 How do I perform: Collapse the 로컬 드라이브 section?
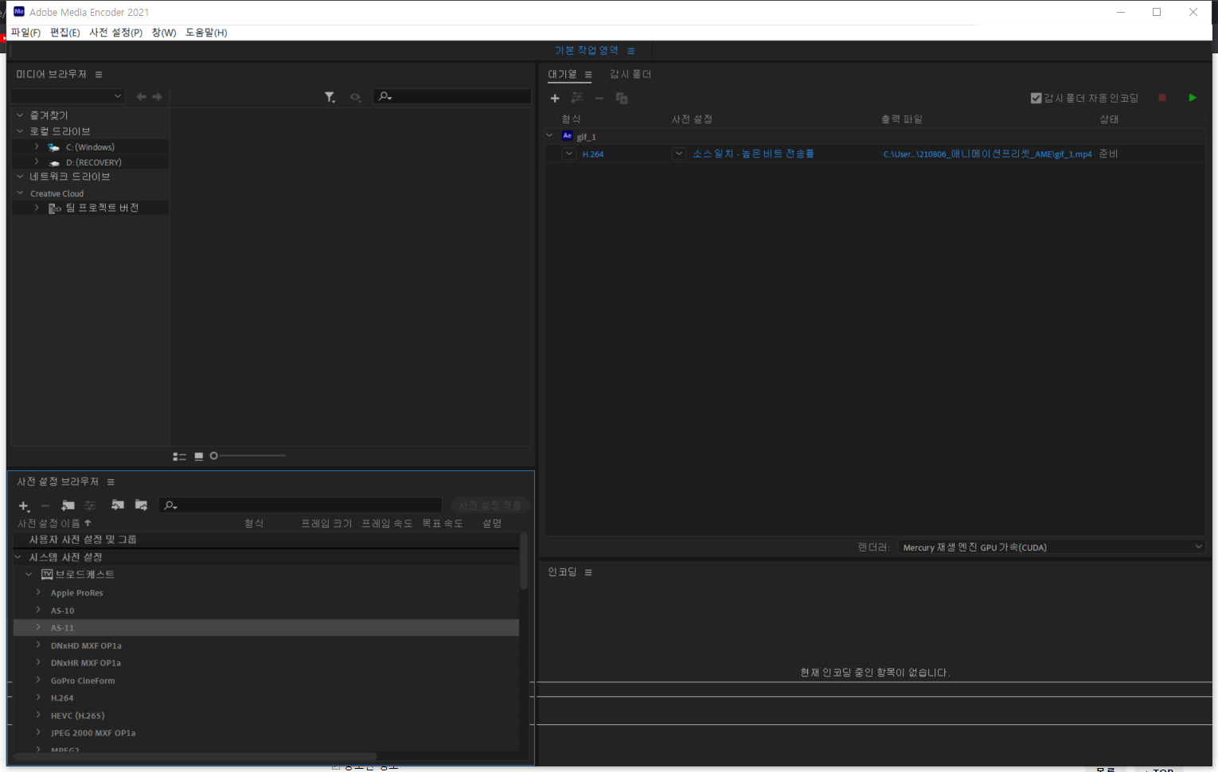[20, 131]
